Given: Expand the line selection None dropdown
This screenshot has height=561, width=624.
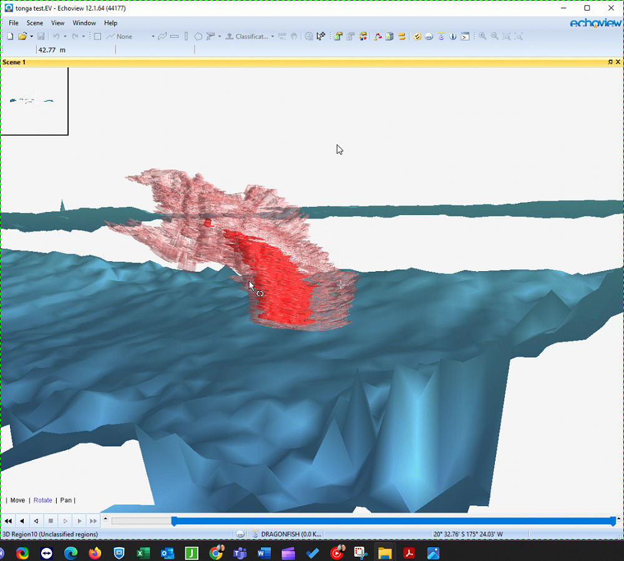Looking at the screenshot, I should click(x=153, y=36).
